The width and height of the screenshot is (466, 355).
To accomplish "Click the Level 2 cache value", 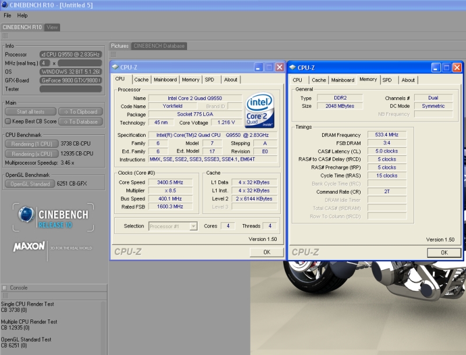I will pos(254,198).
